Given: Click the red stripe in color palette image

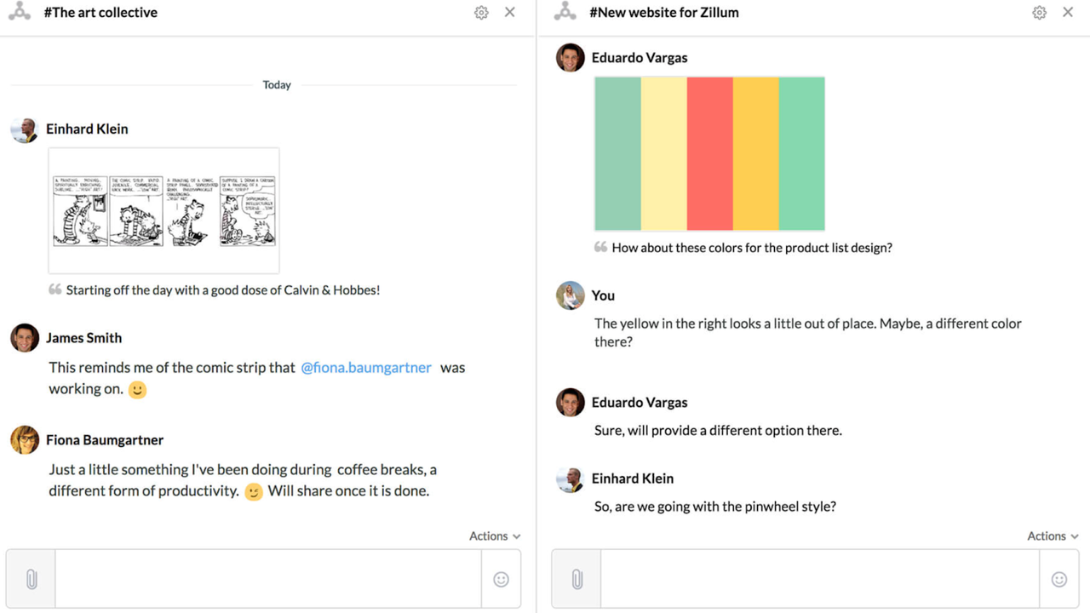Looking at the screenshot, I should click(709, 153).
